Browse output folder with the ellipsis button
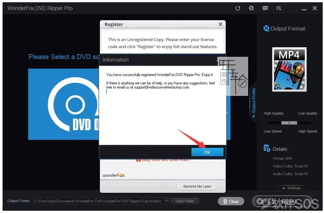The width and height of the screenshot is (324, 213). 167,201
